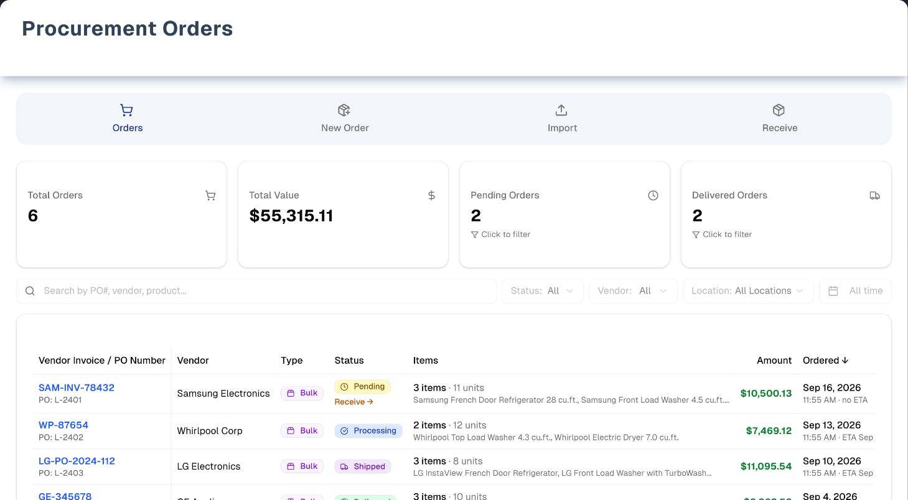Click the truck icon in Delivered Orders card
Image resolution: width=908 pixels, height=500 pixels.
[x=874, y=195]
